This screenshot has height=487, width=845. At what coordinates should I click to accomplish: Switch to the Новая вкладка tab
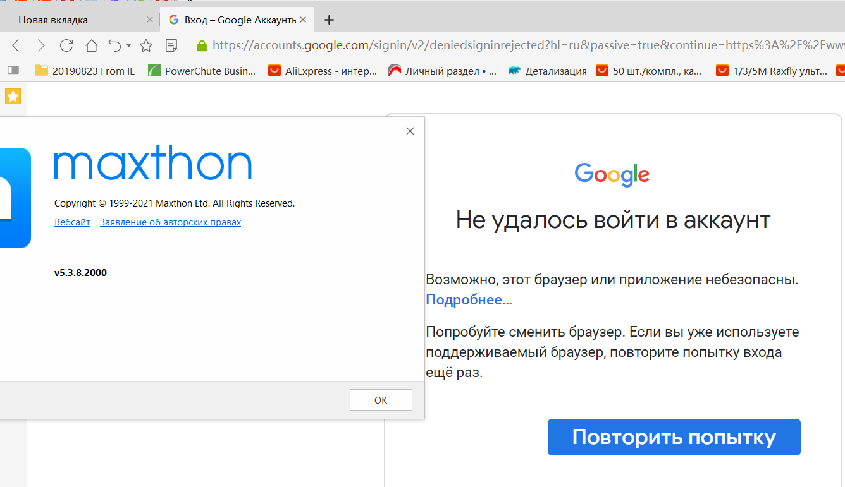[80, 20]
